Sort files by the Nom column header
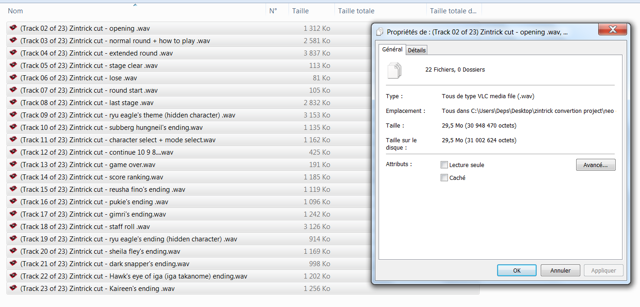 (135, 11)
